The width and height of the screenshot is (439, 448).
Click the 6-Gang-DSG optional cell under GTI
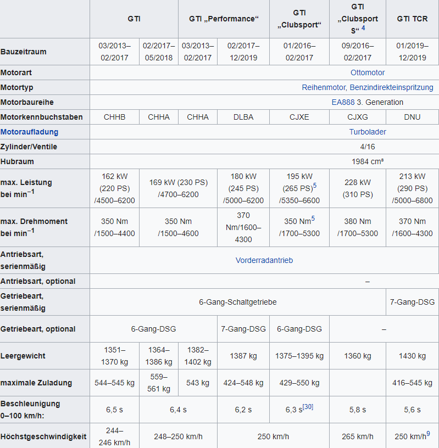153,329
